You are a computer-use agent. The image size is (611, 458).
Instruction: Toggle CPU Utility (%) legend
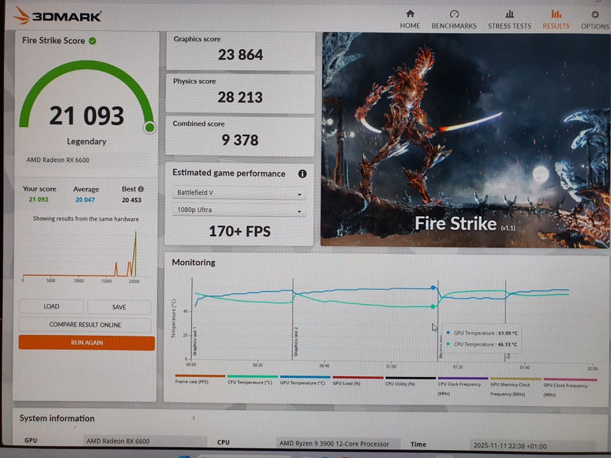click(409, 381)
